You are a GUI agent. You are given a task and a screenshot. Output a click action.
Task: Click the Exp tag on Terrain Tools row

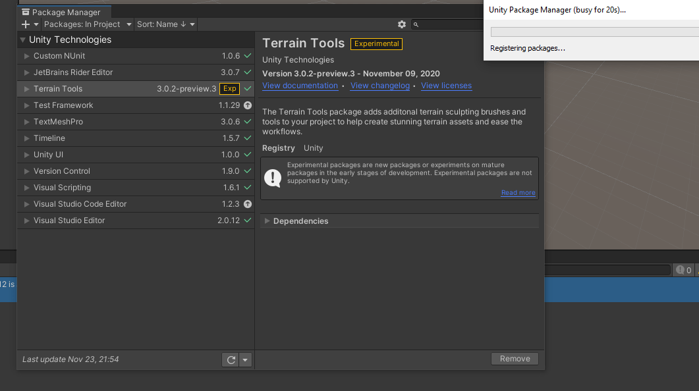[229, 89]
